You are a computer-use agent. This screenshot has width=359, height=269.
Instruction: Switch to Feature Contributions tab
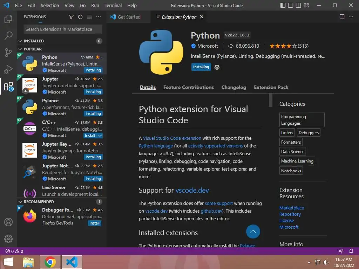tap(188, 87)
